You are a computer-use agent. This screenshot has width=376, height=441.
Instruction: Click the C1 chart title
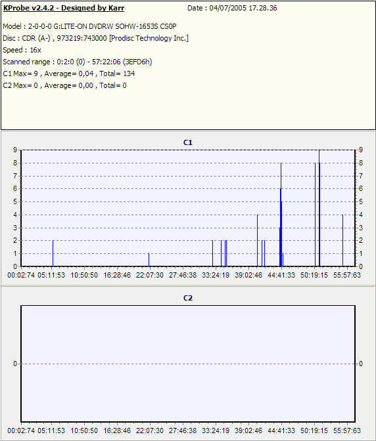(188, 142)
